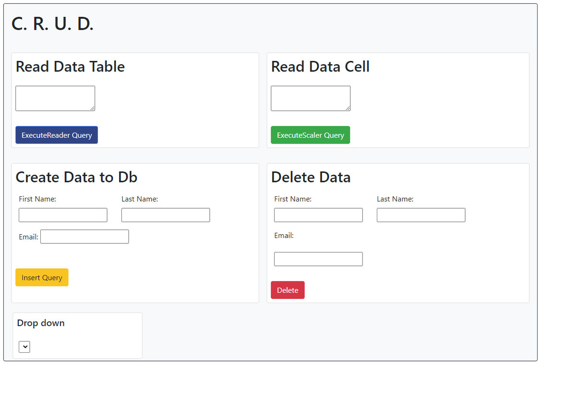Click 'Email:' label in Create Data
The image size is (576, 394).
tap(28, 237)
